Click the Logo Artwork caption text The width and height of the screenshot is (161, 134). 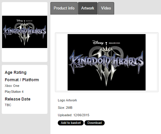click(x=67, y=100)
